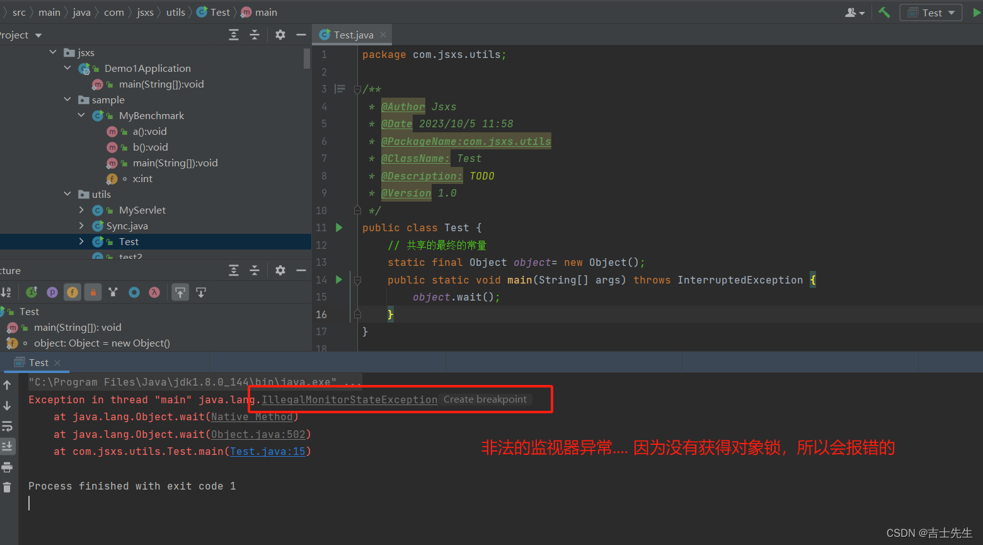Click the Print icon in the Run console
Image resolution: width=983 pixels, height=545 pixels.
tap(7, 467)
